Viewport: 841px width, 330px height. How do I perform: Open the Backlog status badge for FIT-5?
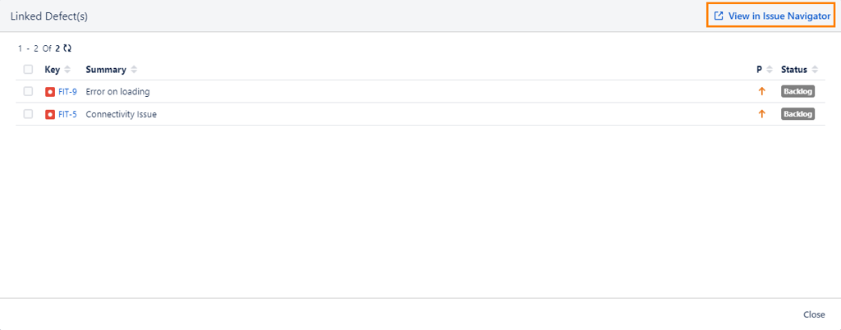[797, 114]
